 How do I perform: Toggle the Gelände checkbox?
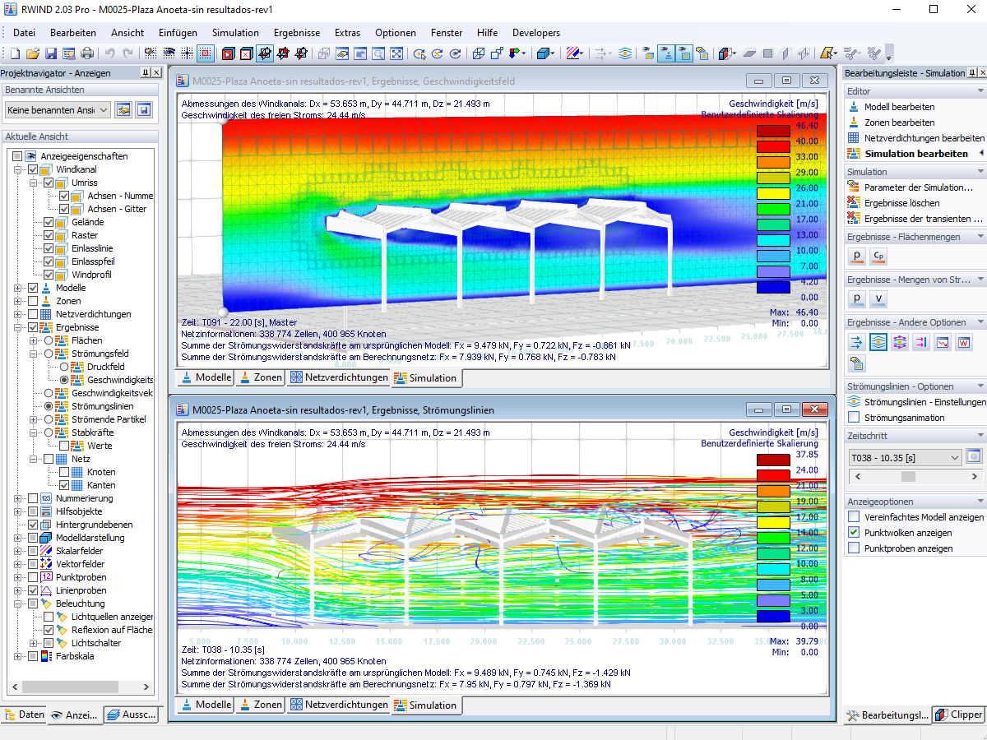coord(49,222)
